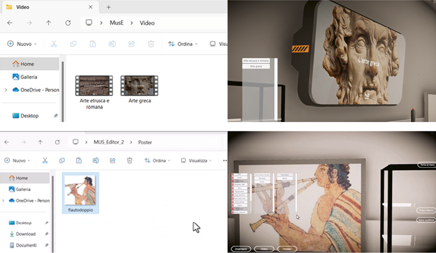Click Salva modifiche in the editor

426,220
